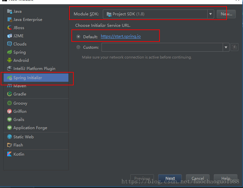Click the Java module icon
The width and height of the screenshot is (243, 188).
(x=9, y=11)
